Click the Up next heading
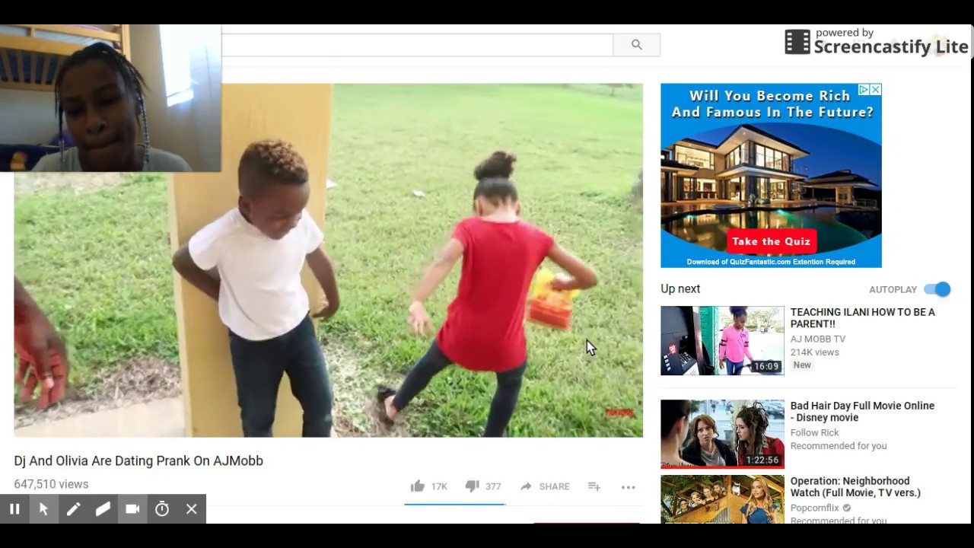 click(680, 288)
